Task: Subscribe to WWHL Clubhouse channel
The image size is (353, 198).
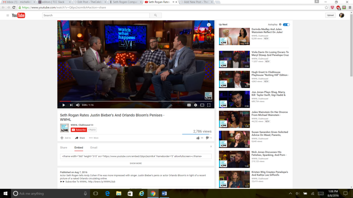Action: 79,130
